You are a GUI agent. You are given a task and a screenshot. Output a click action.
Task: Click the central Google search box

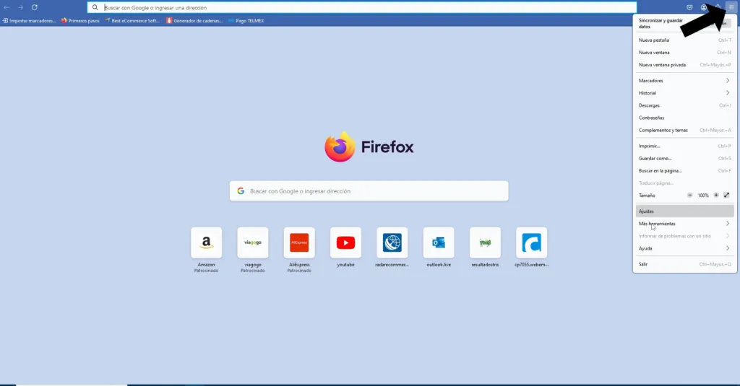click(369, 191)
